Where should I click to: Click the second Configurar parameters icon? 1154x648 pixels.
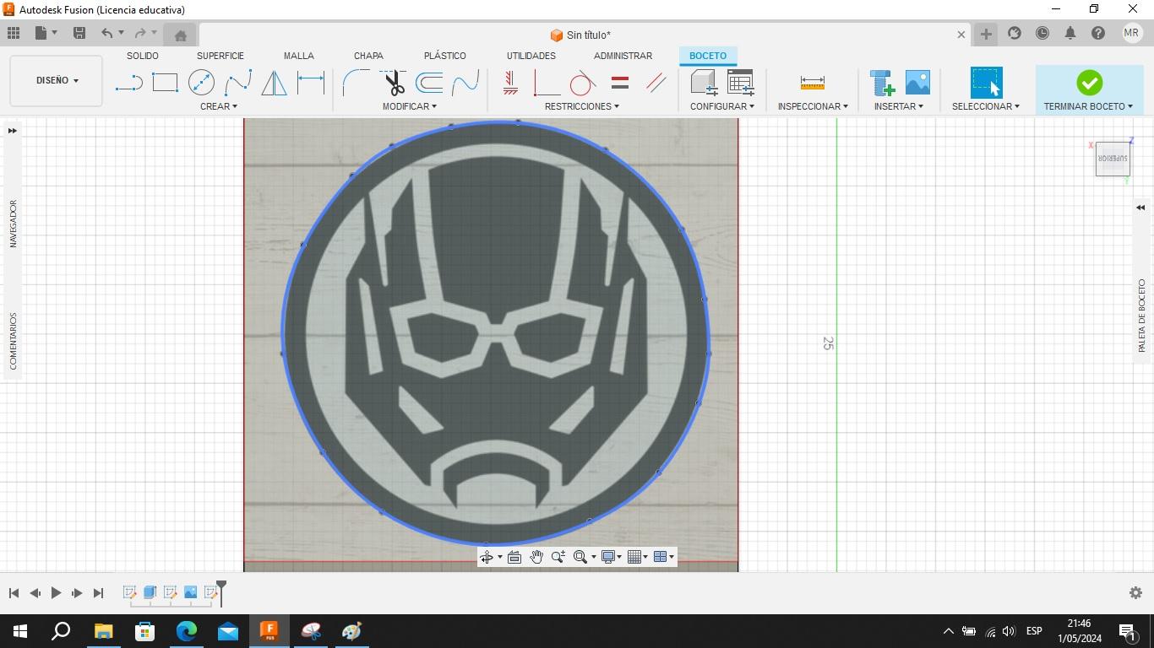(741, 83)
